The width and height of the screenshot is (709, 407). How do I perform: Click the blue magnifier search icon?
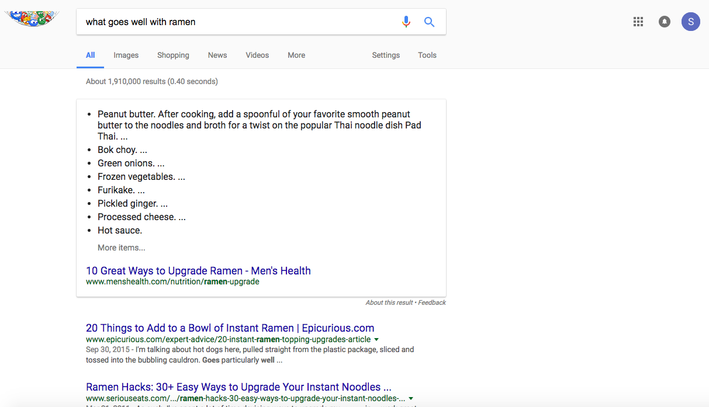(429, 22)
